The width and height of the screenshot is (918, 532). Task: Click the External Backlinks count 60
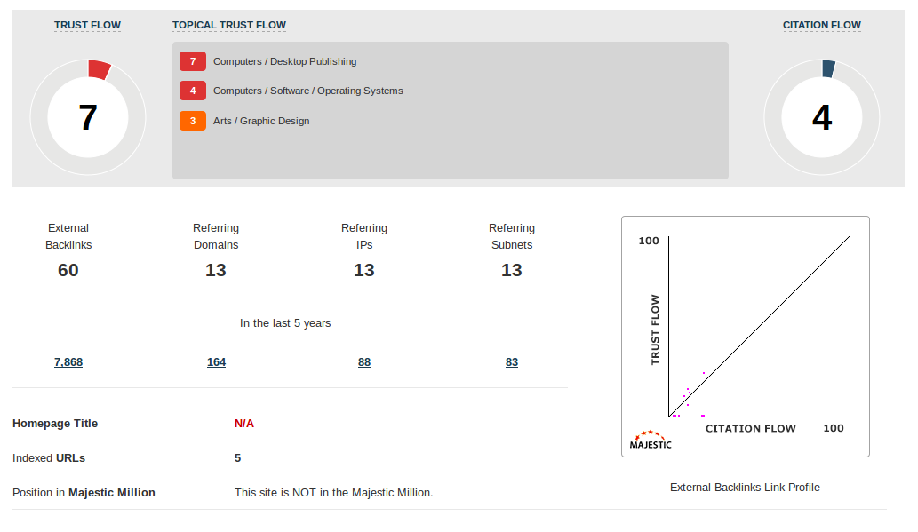(68, 270)
